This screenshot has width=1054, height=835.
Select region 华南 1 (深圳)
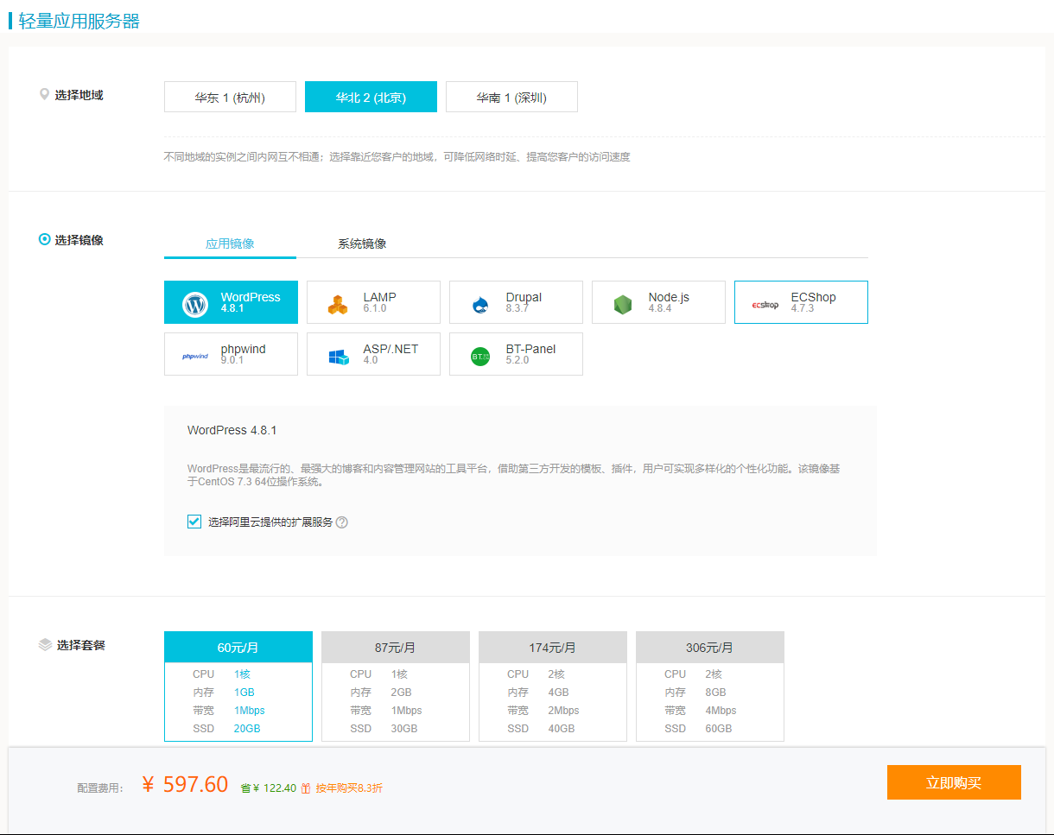pos(511,97)
